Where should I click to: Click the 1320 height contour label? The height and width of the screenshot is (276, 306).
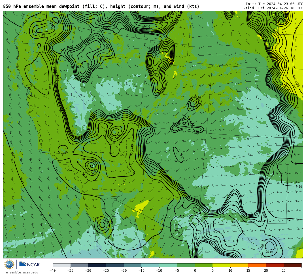[x=297, y=84]
